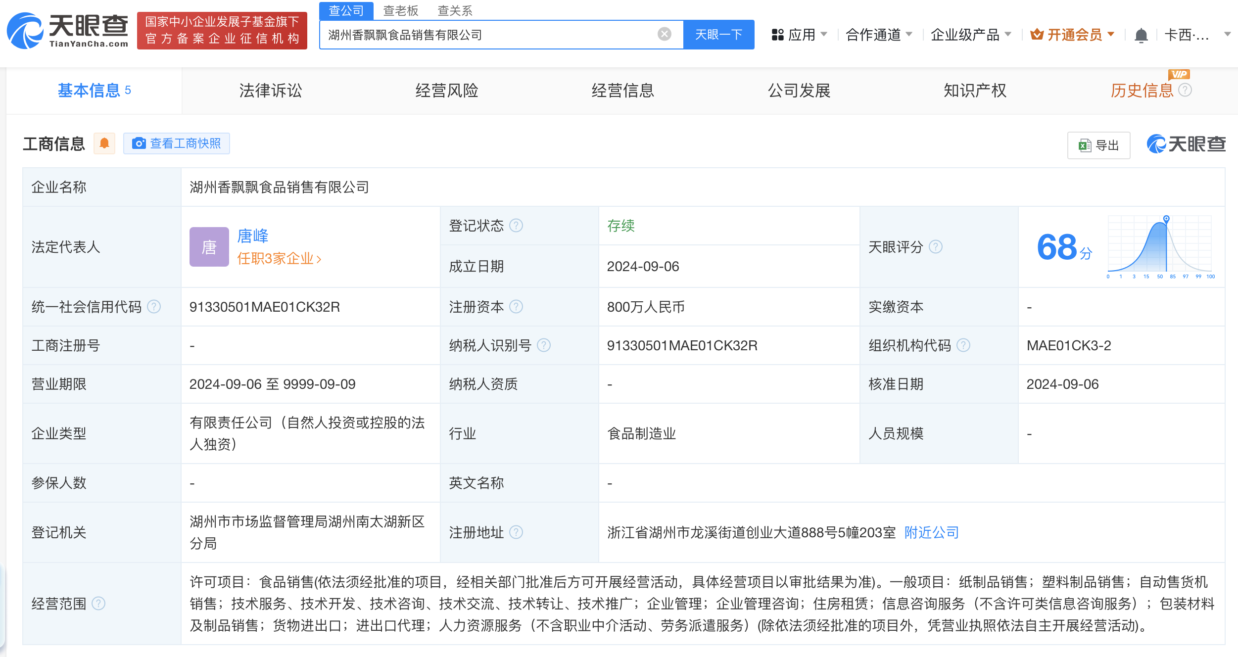Click the score distribution chart
The image size is (1238, 657).
1160,246
